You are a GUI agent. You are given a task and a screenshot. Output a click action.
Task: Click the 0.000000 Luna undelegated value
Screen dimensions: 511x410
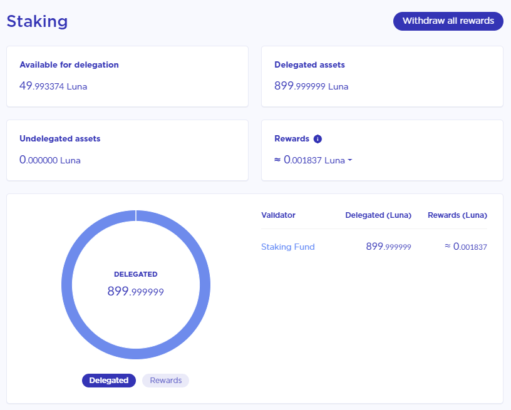pyautogui.click(x=49, y=160)
